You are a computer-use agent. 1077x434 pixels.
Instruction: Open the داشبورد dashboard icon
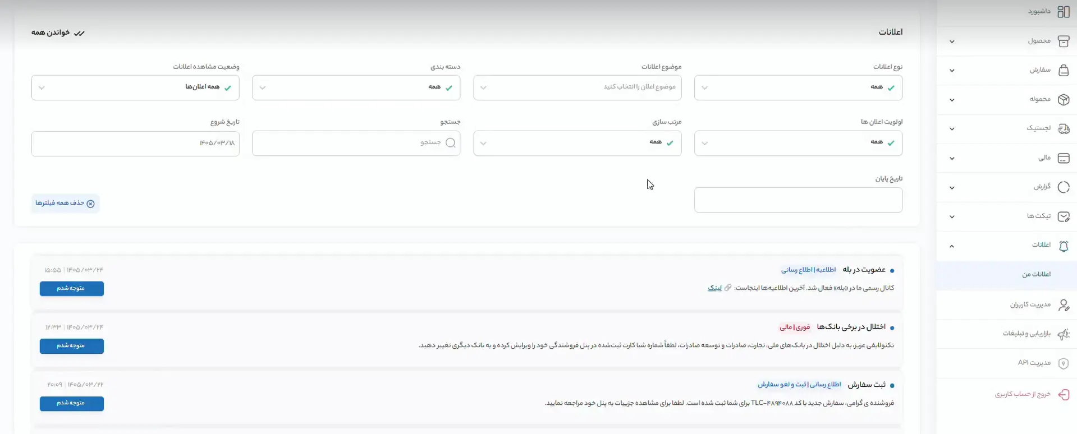point(1063,11)
